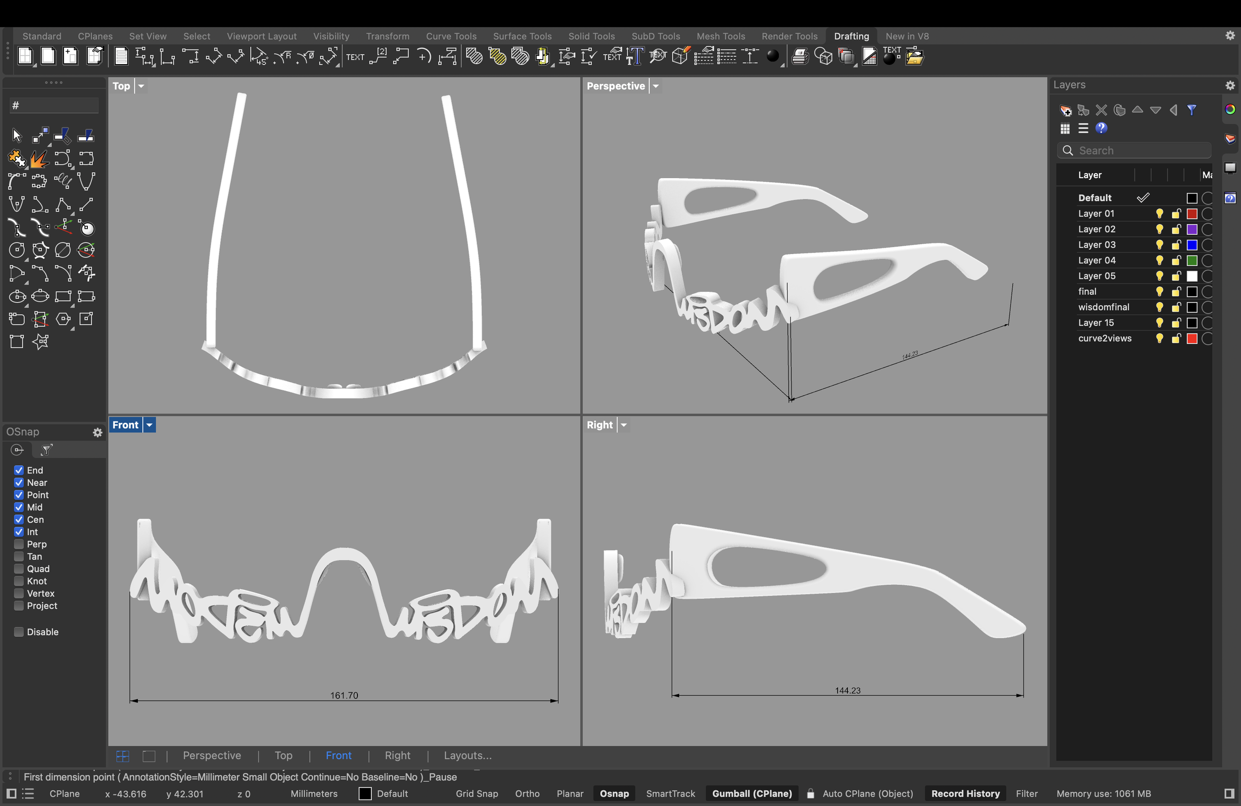Click the purple color swatch of Layer 02
The image size is (1241, 806).
(1192, 229)
